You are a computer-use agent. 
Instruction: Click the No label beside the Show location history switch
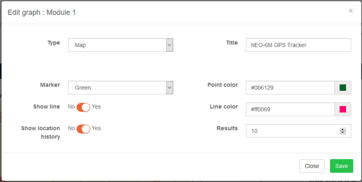pos(71,128)
